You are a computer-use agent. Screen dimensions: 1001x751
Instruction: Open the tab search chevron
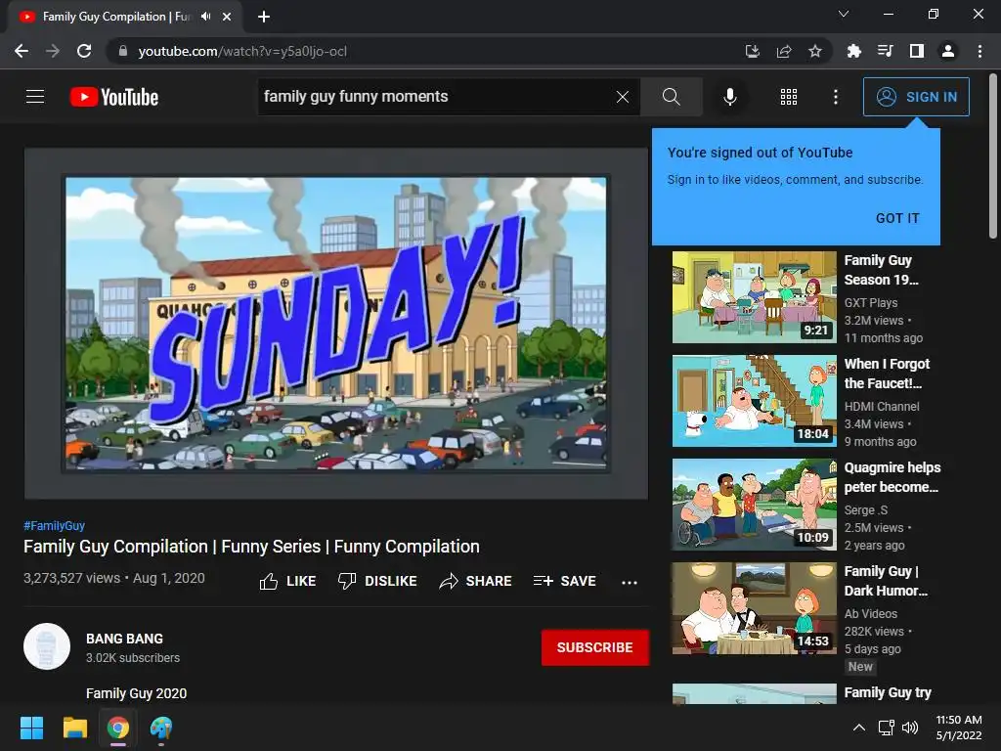(844, 14)
